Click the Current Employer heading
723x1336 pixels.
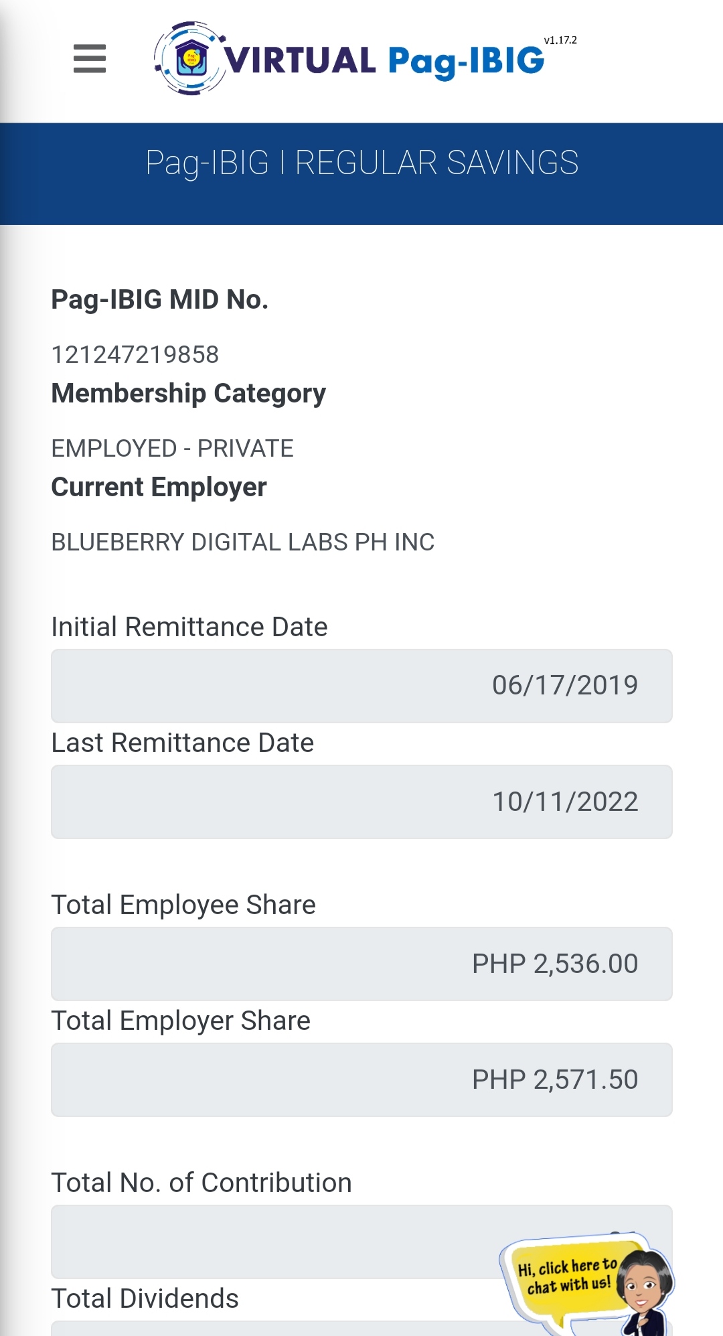pyautogui.click(x=159, y=487)
